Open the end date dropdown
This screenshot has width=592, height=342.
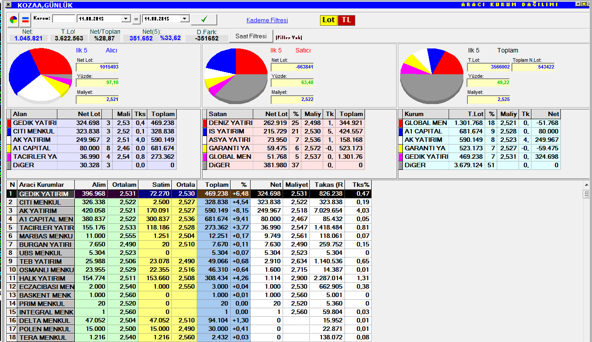click(185, 19)
